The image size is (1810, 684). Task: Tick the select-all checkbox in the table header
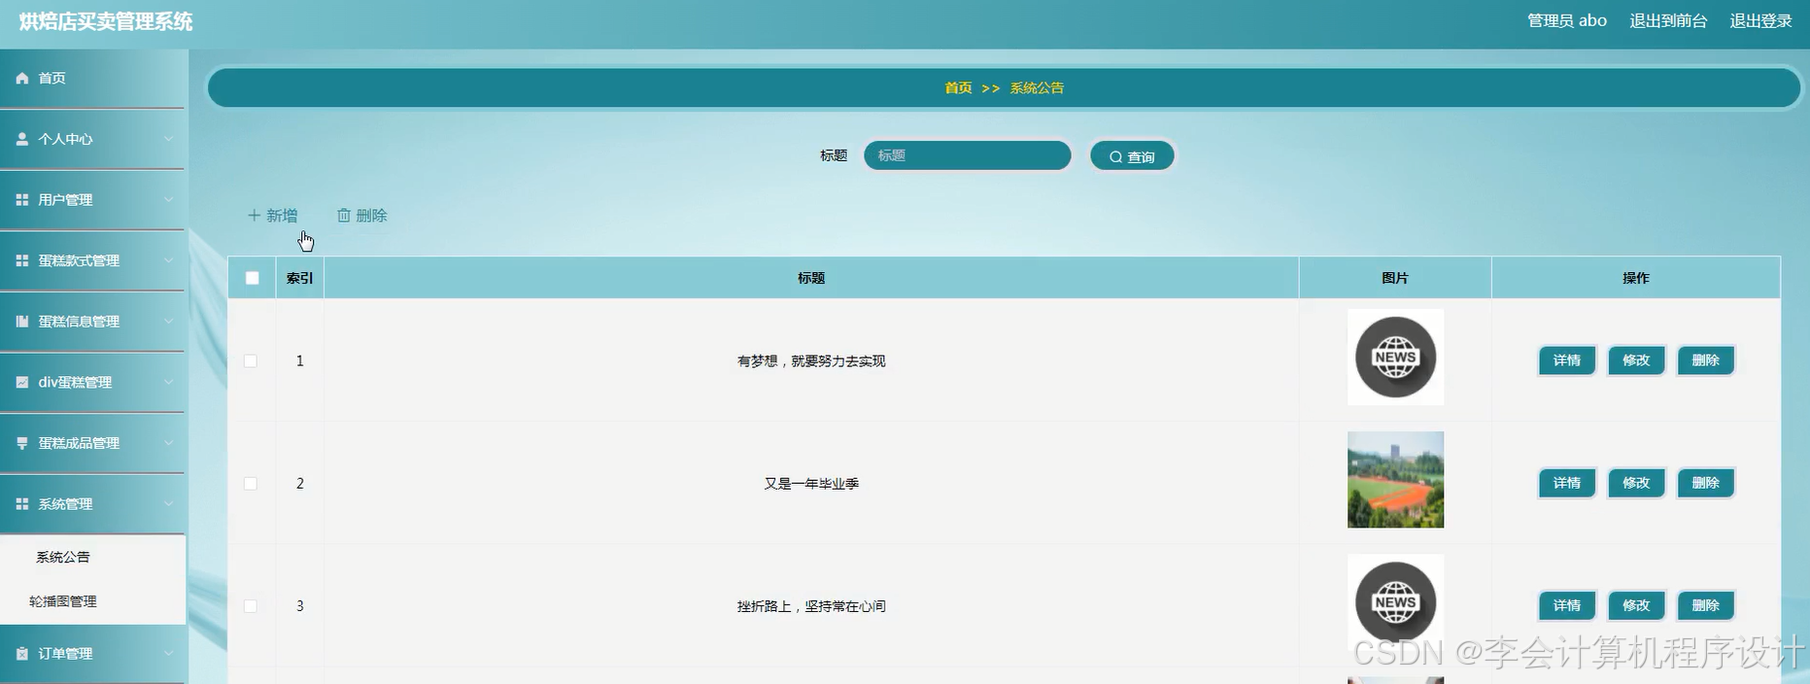pos(252,278)
